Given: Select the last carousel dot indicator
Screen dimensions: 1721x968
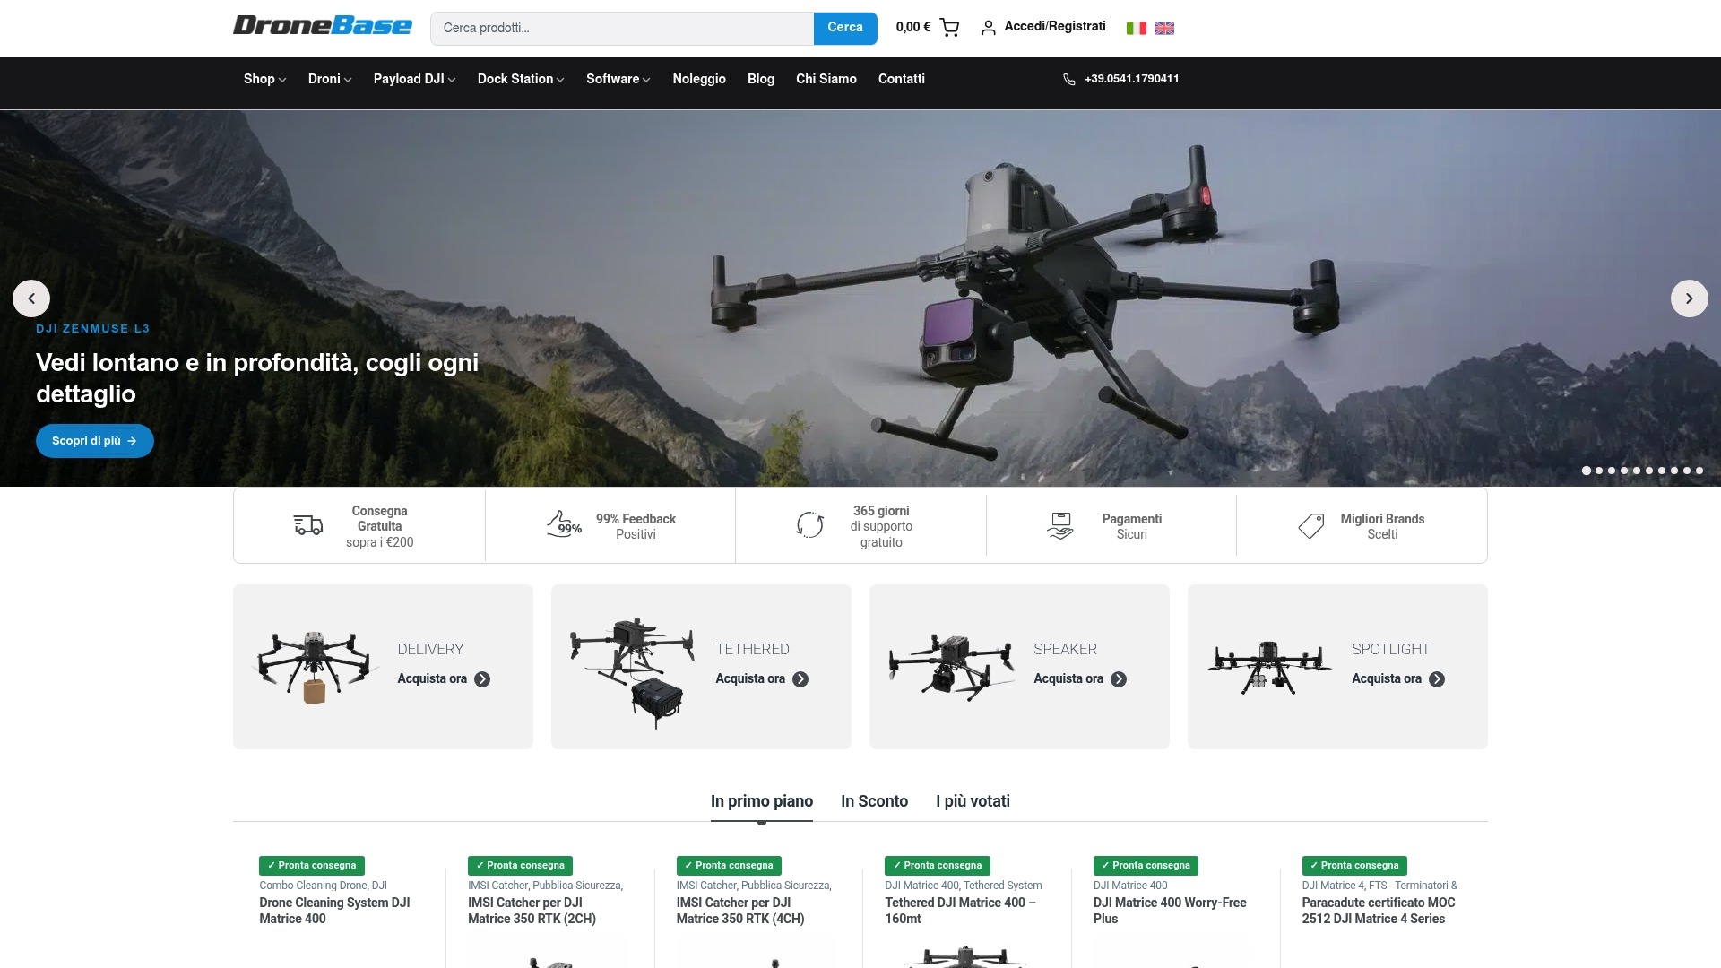Looking at the screenshot, I should click(1699, 471).
